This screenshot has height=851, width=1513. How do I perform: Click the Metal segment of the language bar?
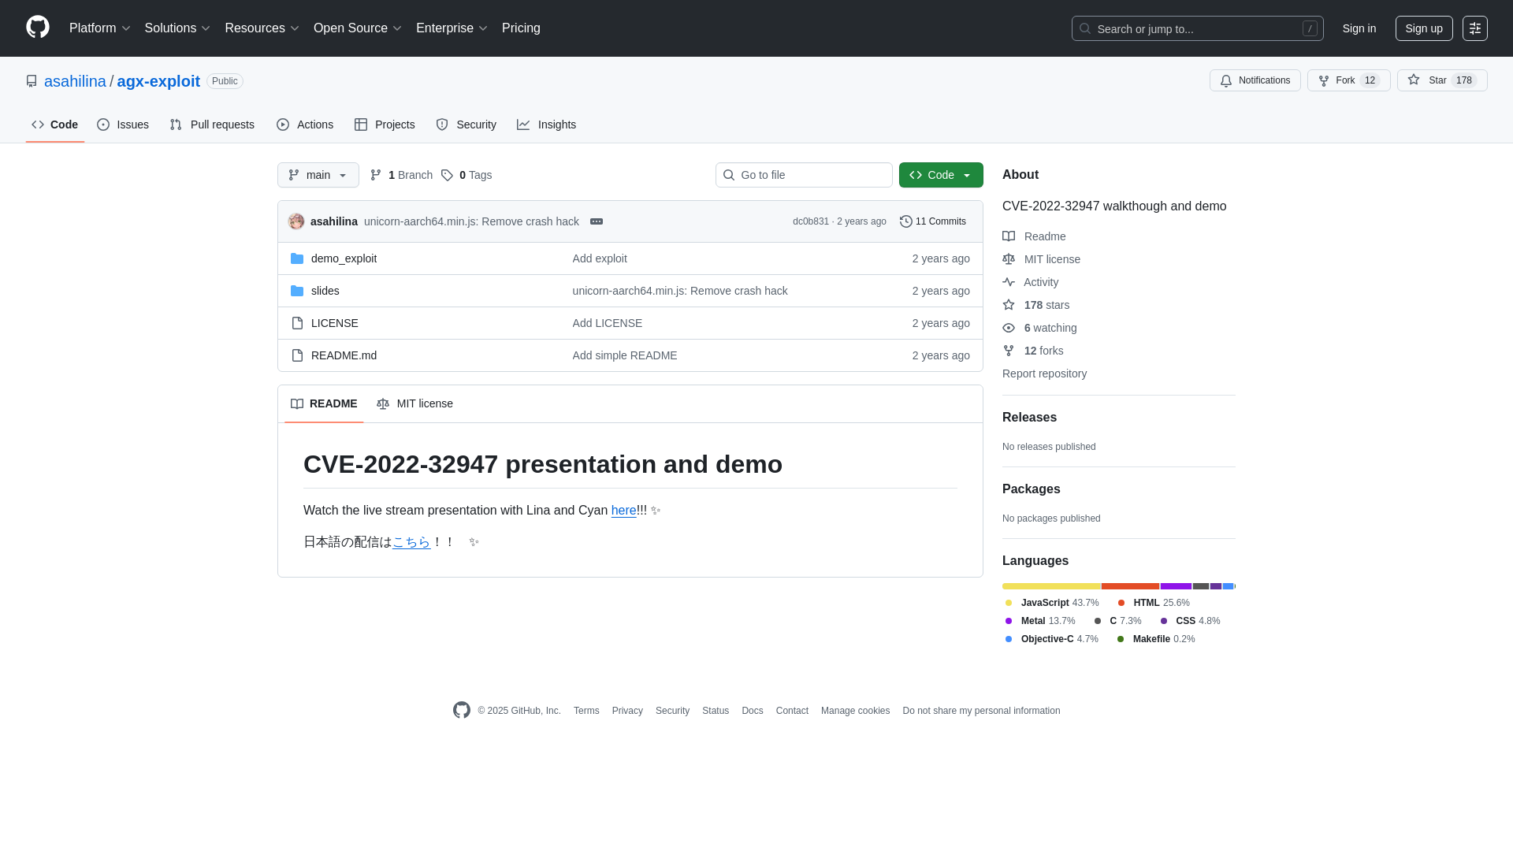1176,586
